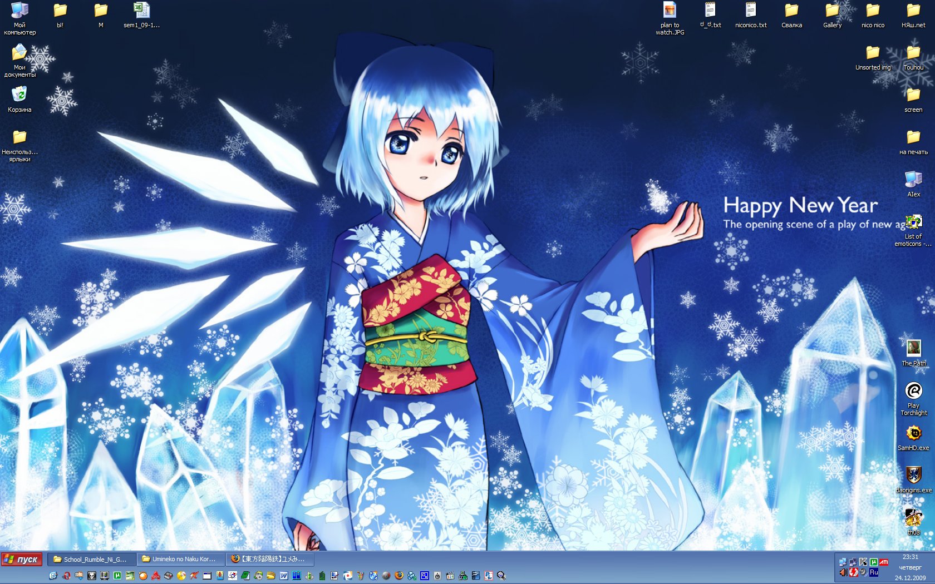The image size is (935, 584).
Task: Open the Свалка folder
Action: [791, 16]
